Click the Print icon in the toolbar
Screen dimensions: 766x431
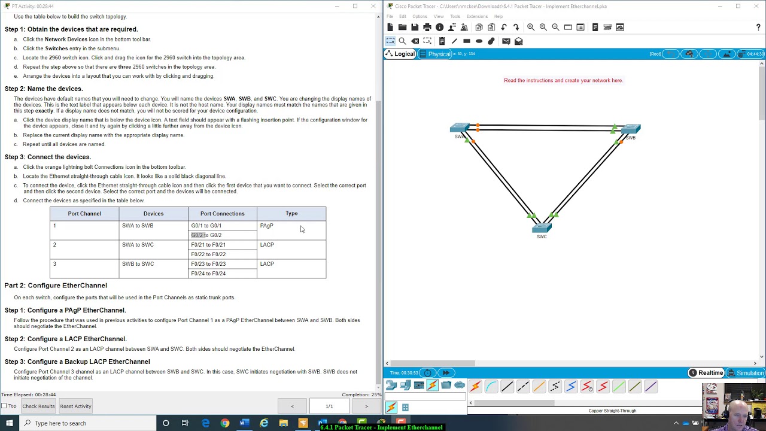click(x=427, y=28)
